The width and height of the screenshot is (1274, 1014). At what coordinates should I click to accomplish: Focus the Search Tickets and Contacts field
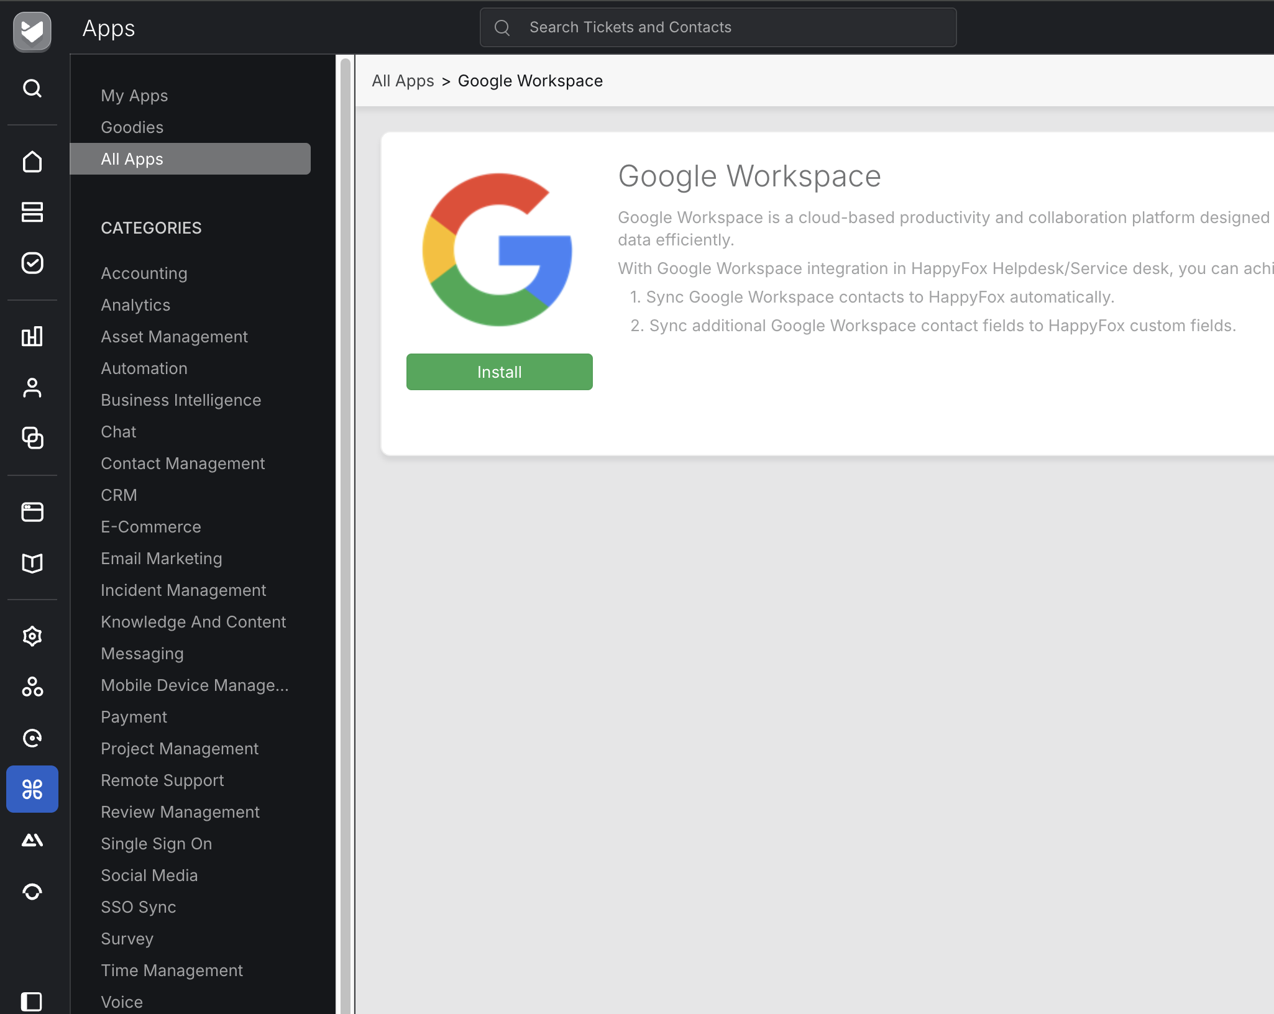tap(718, 27)
